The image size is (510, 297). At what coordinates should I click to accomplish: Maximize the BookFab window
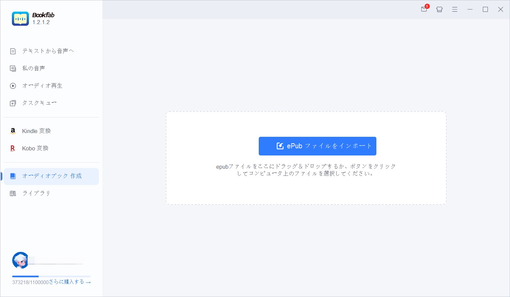pyautogui.click(x=485, y=10)
